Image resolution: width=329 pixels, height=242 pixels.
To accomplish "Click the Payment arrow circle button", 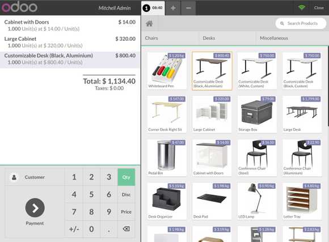I will (x=35, y=207).
